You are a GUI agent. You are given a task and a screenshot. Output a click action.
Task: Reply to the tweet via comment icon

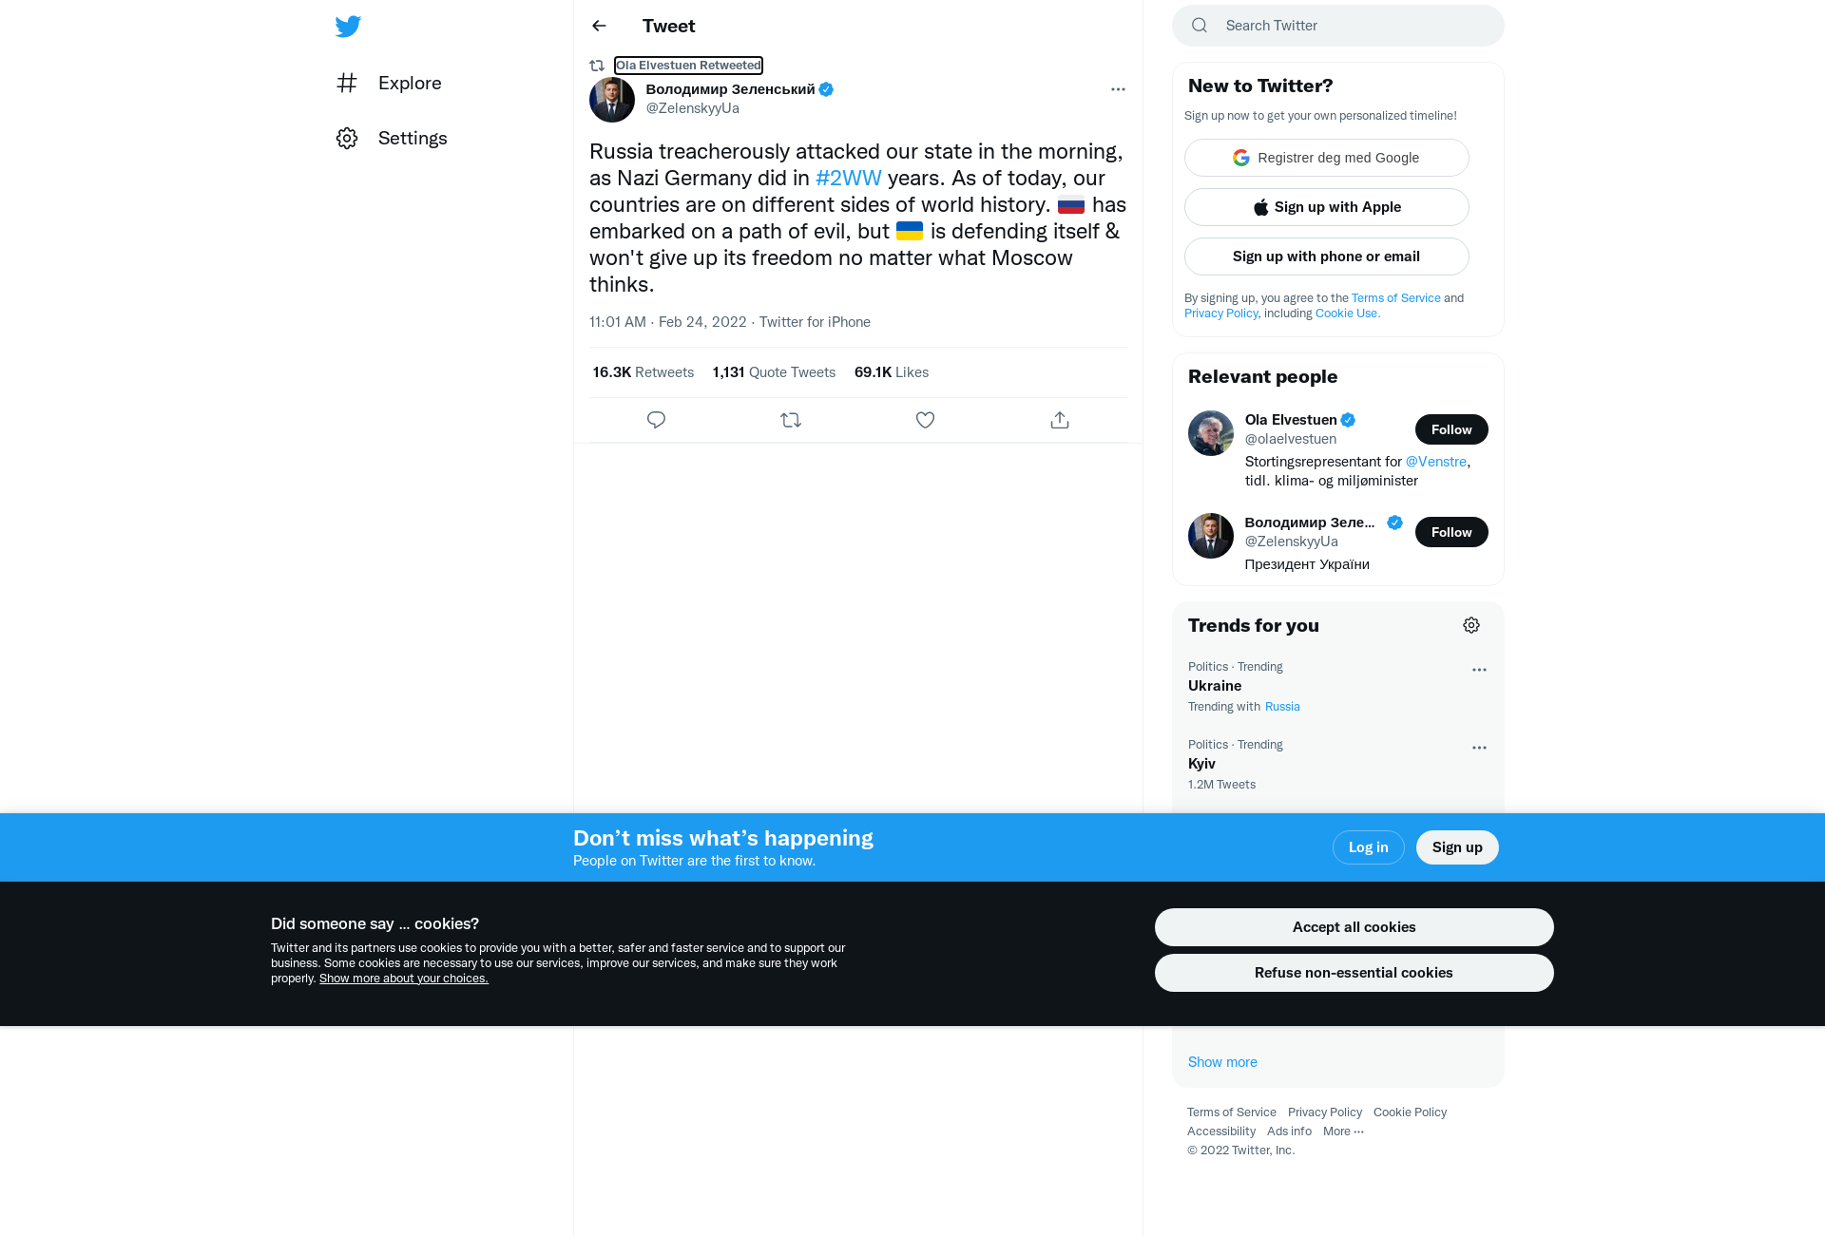656,420
